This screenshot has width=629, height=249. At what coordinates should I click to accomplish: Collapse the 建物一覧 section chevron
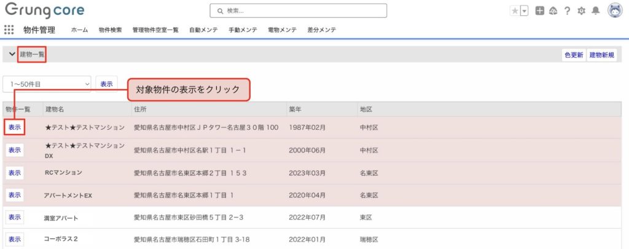[12, 54]
